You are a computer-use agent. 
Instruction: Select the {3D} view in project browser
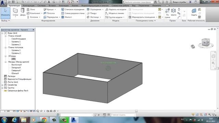tap(14, 59)
